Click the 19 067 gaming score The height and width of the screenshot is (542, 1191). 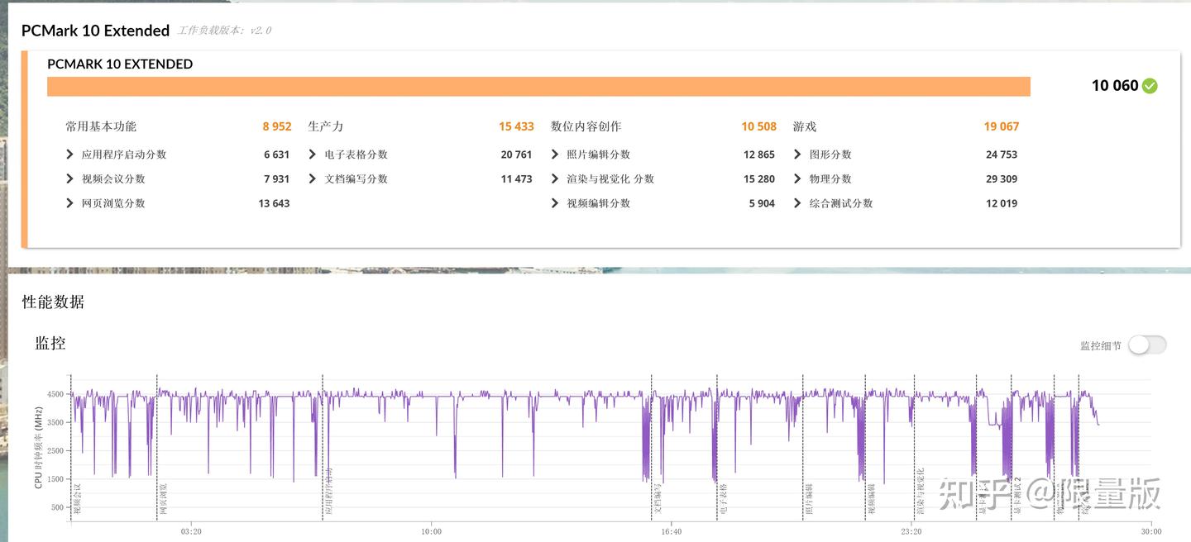1002,126
